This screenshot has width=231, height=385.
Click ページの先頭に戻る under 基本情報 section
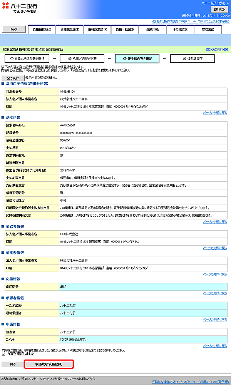tap(215, 222)
